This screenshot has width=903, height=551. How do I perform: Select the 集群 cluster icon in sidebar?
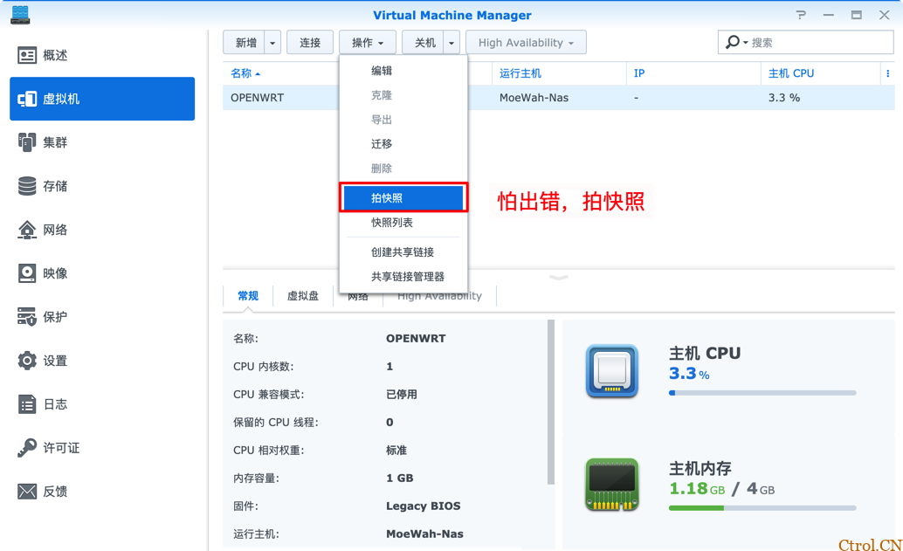click(27, 142)
